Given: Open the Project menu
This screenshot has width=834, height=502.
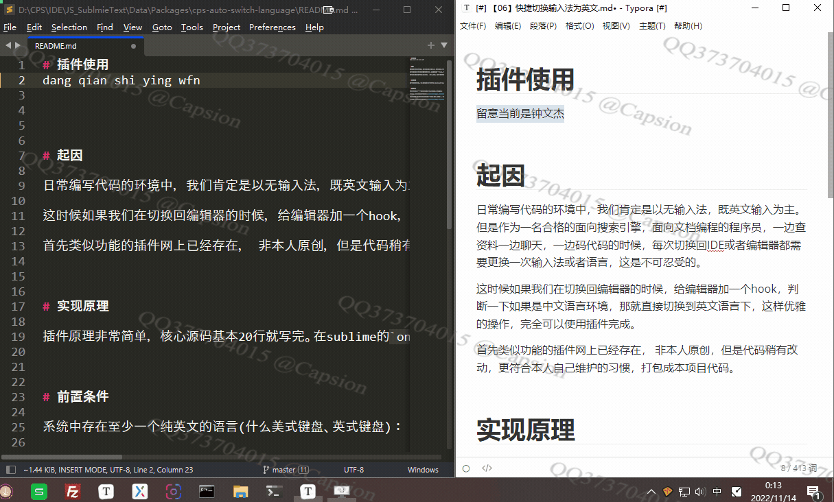Looking at the screenshot, I should [227, 27].
